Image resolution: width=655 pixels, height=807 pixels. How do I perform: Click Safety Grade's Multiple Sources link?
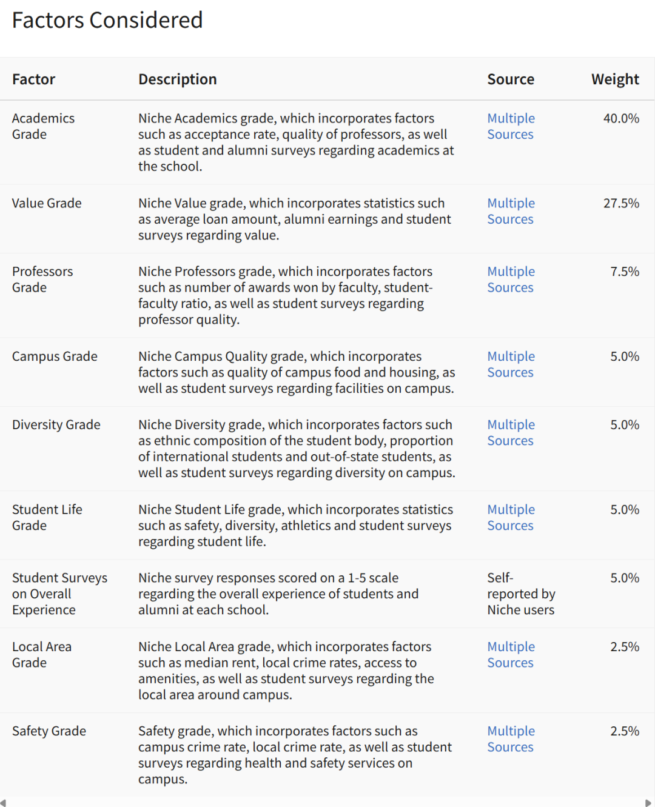[x=511, y=739]
